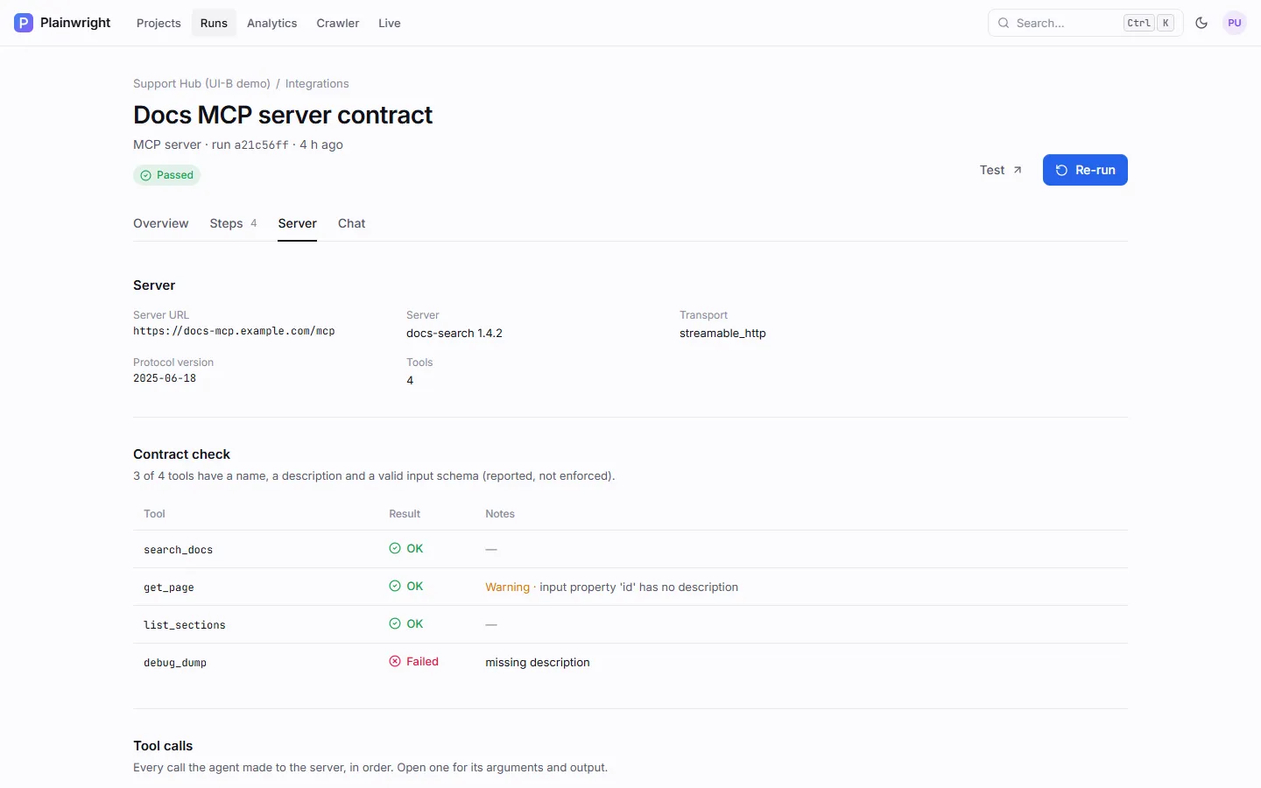Click the Notes column header
1261x788 pixels.
pos(500,514)
